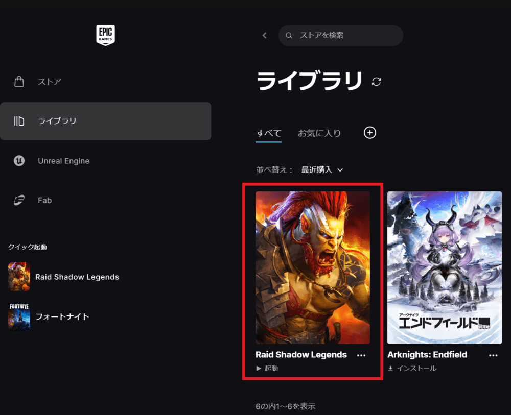Click the magnifier icon in search bar
The width and height of the screenshot is (511, 415).
tap(289, 35)
